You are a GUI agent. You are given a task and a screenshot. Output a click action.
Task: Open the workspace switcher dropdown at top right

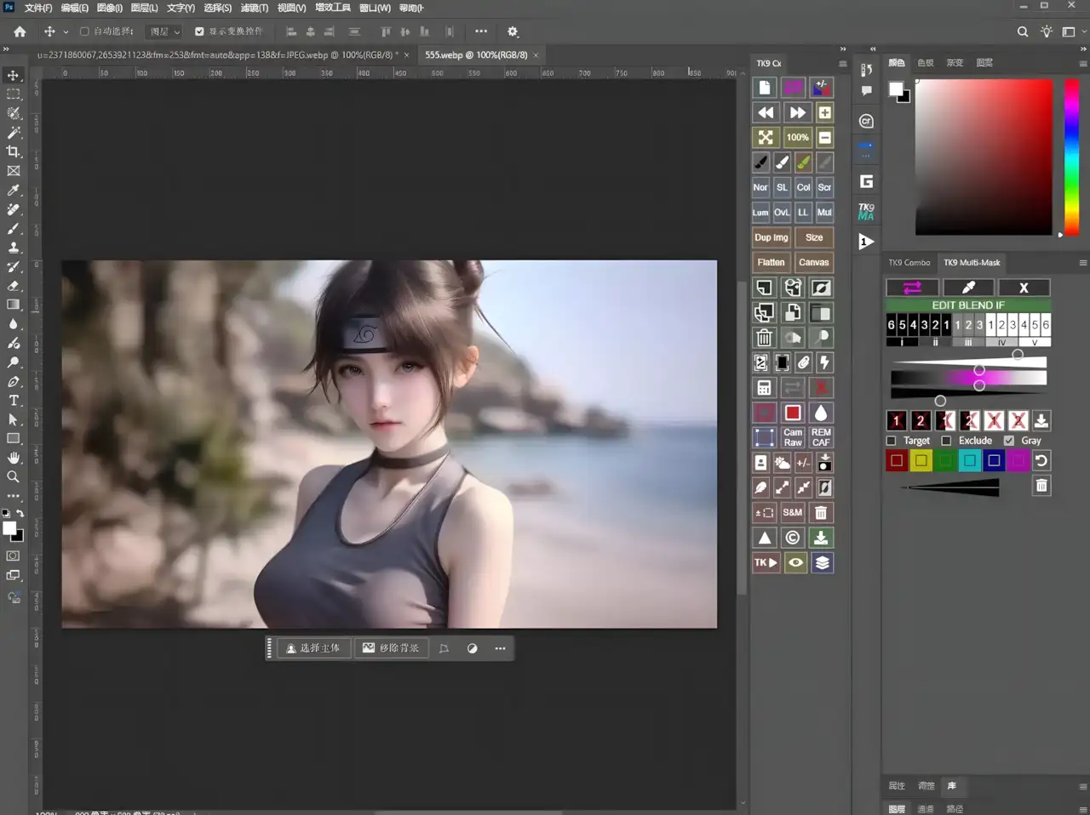1073,31
